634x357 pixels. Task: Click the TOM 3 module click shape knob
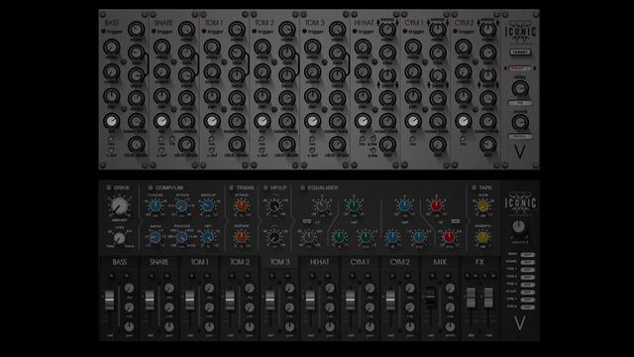tap(337, 145)
